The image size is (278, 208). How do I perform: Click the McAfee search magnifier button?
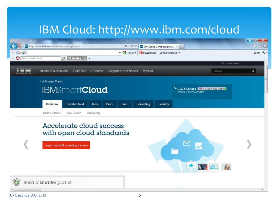coord(64,58)
